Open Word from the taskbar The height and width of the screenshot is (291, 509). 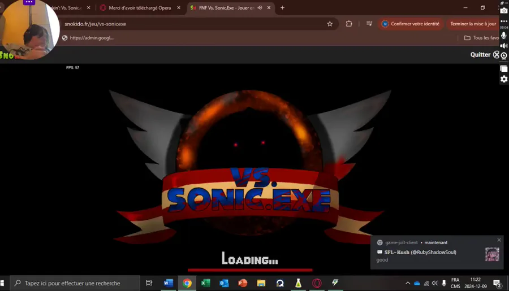pos(168,283)
